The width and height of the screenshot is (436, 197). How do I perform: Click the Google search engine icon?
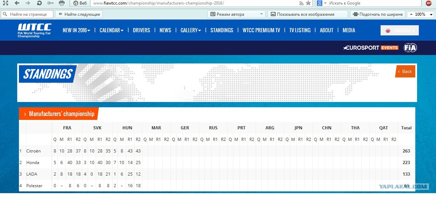[319, 3]
